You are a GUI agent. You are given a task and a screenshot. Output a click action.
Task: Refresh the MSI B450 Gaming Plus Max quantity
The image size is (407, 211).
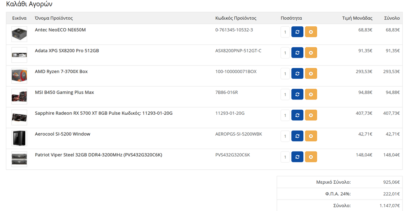(297, 94)
